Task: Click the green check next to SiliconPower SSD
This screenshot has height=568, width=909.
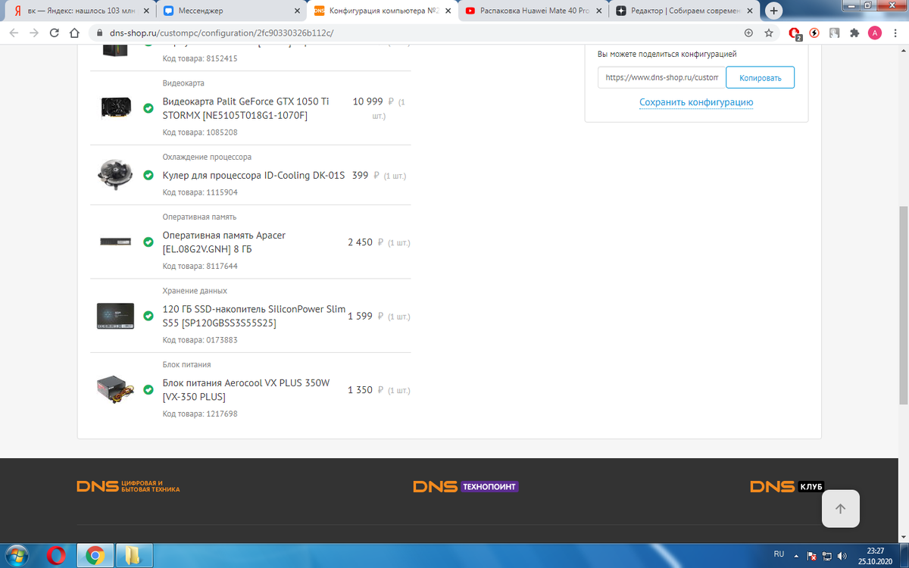Action: (148, 316)
